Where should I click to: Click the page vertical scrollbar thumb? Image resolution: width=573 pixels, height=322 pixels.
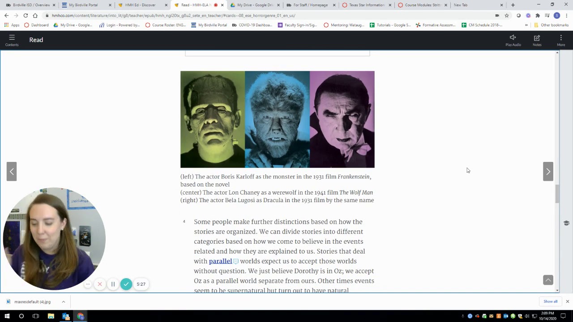pos(557,194)
